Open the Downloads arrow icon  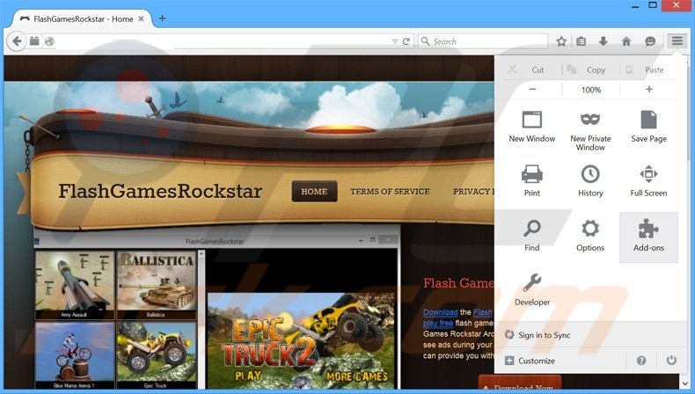pos(603,41)
